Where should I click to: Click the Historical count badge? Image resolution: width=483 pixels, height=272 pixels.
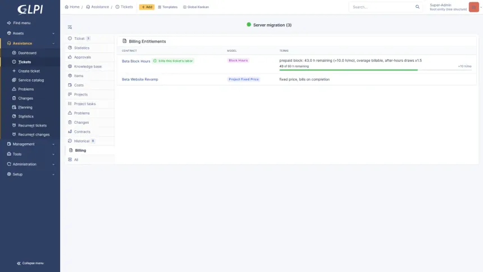pos(93,141)
